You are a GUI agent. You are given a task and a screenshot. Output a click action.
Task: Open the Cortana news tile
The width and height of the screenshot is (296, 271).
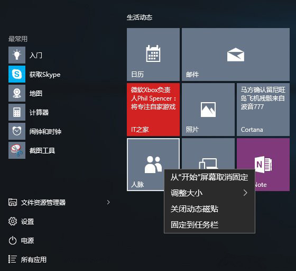(263, 110)
